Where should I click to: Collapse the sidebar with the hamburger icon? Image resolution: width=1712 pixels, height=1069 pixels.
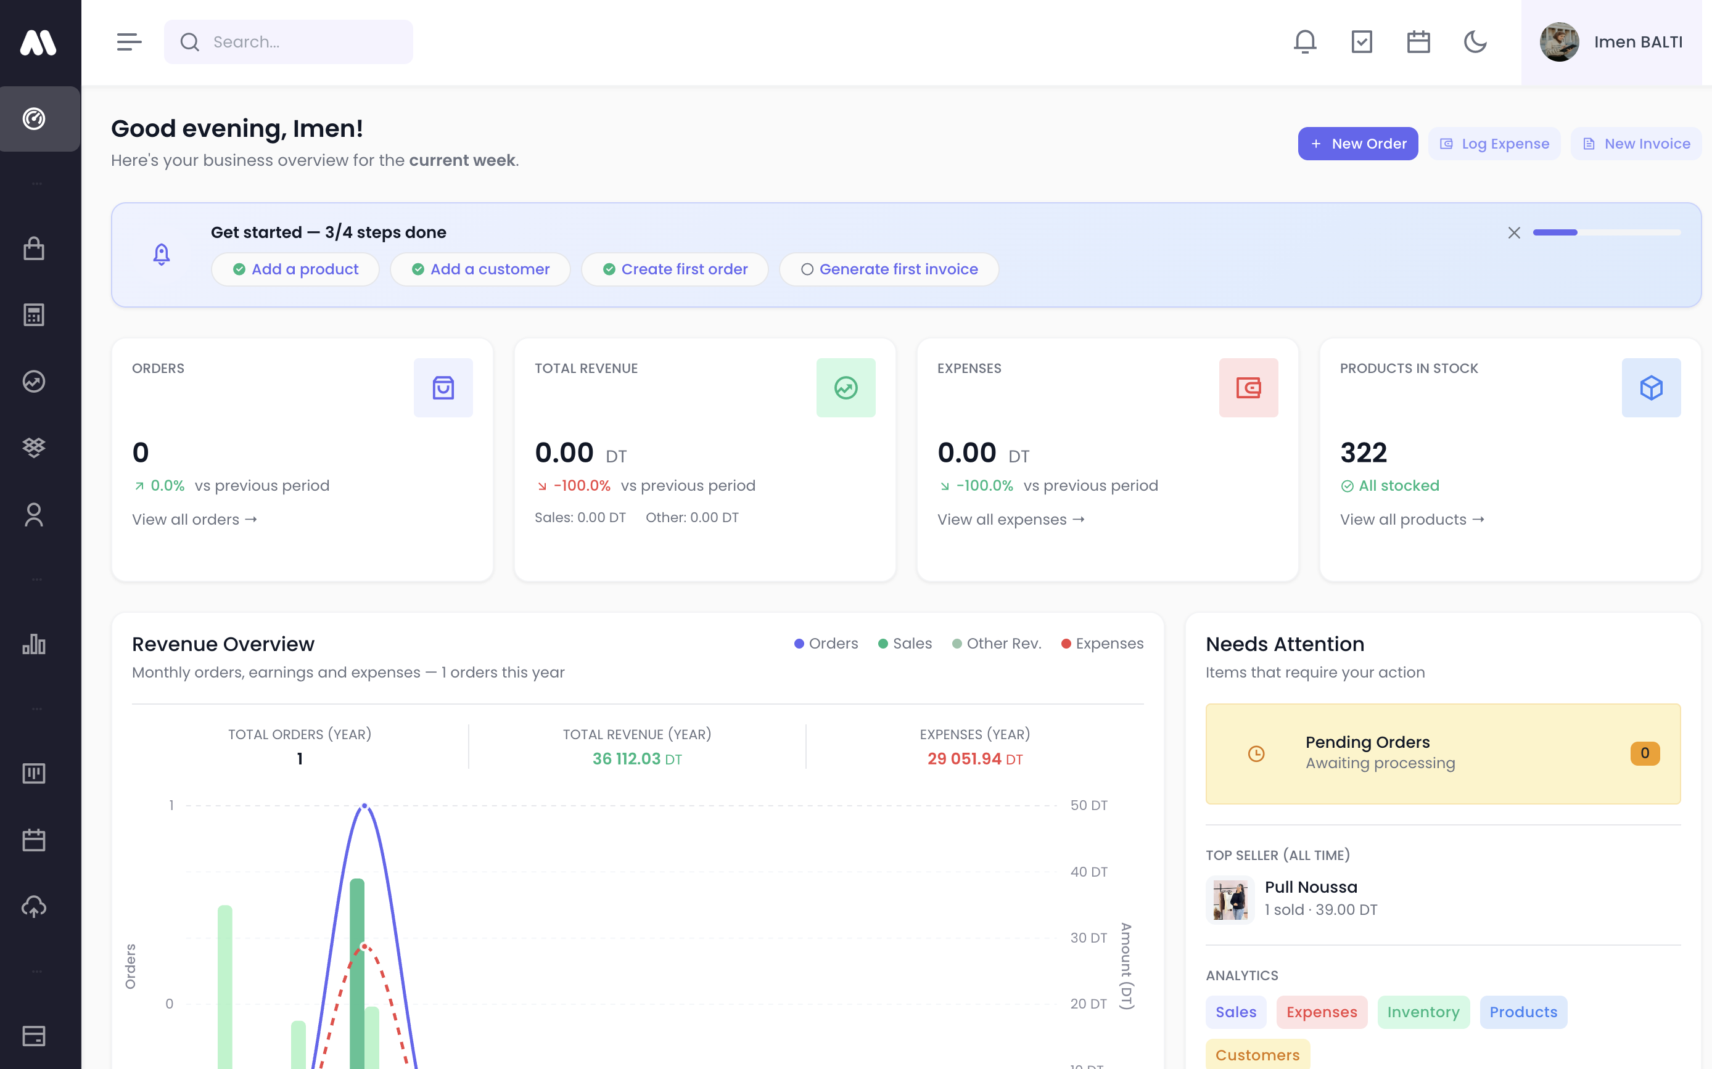pos(129,42)
